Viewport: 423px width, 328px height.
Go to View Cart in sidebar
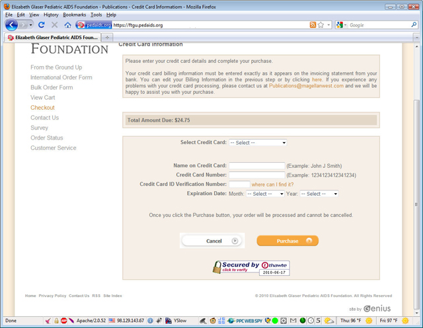coord(42,97)
